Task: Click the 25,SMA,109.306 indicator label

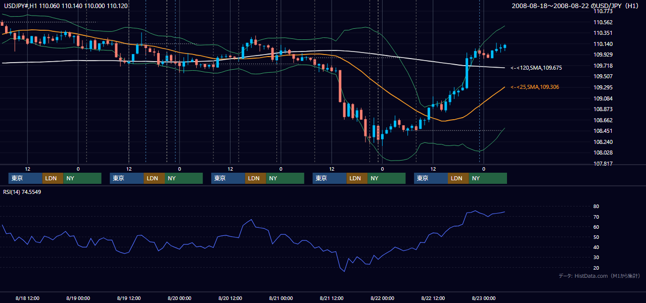Action: point(535,87)
